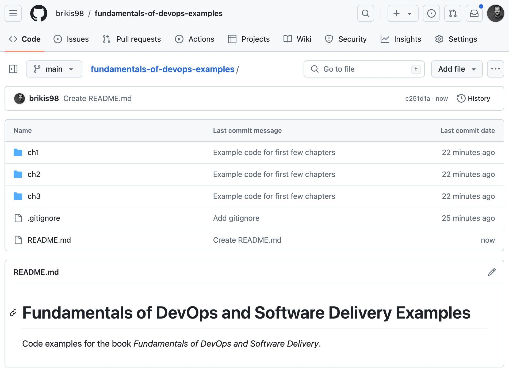Open fundamentals-of-devops-examples repo header link
The width and height of the screenshot is (509, 372).
(x=159, y=13)
